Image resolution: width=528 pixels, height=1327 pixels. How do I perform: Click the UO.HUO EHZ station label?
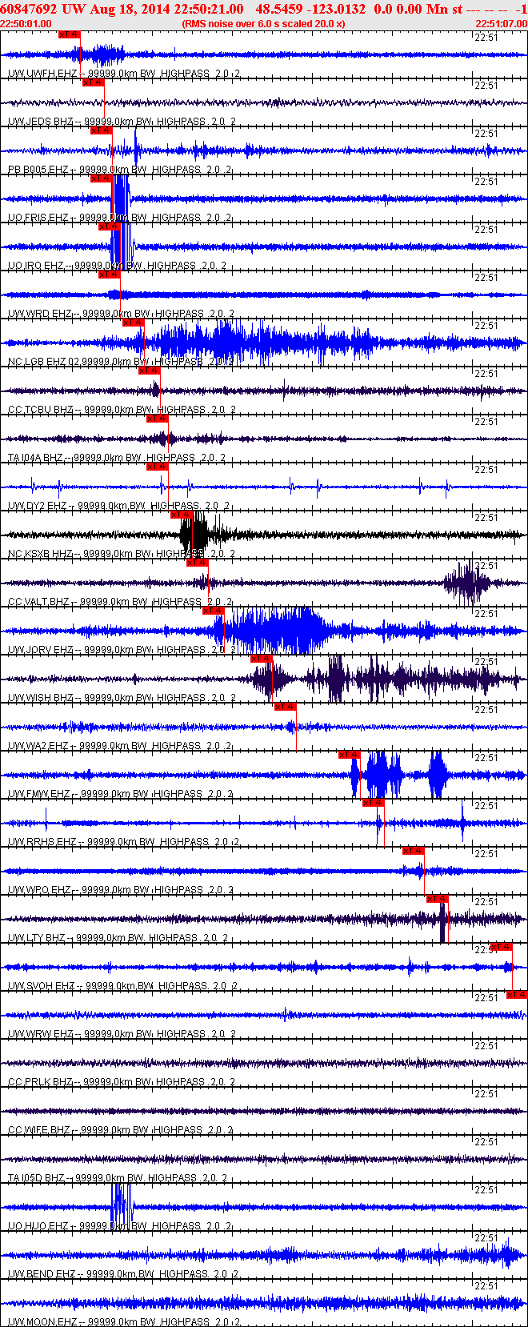click(x=38, y=1226)
